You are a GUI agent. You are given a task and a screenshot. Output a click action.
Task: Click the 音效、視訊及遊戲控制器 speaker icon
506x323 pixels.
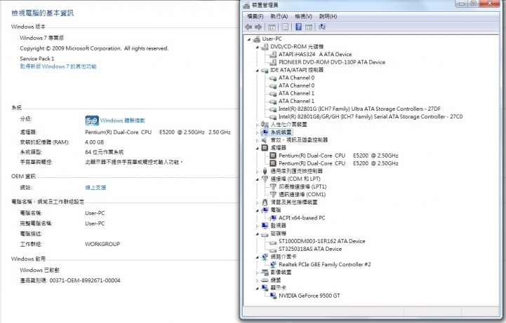[x=265, y=140]
